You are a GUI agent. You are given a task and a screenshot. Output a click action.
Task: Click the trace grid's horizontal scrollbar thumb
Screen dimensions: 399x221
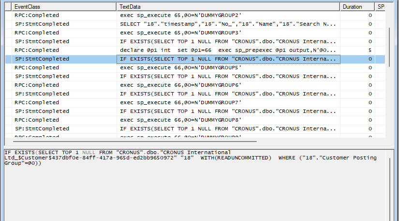(x=135, y=141)
